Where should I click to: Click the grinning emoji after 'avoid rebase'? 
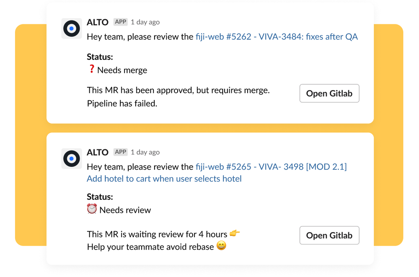click(222, 246)
